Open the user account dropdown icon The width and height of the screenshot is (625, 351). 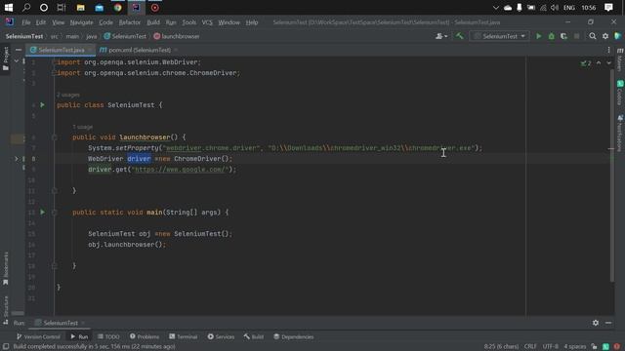[x=441, y=36]
